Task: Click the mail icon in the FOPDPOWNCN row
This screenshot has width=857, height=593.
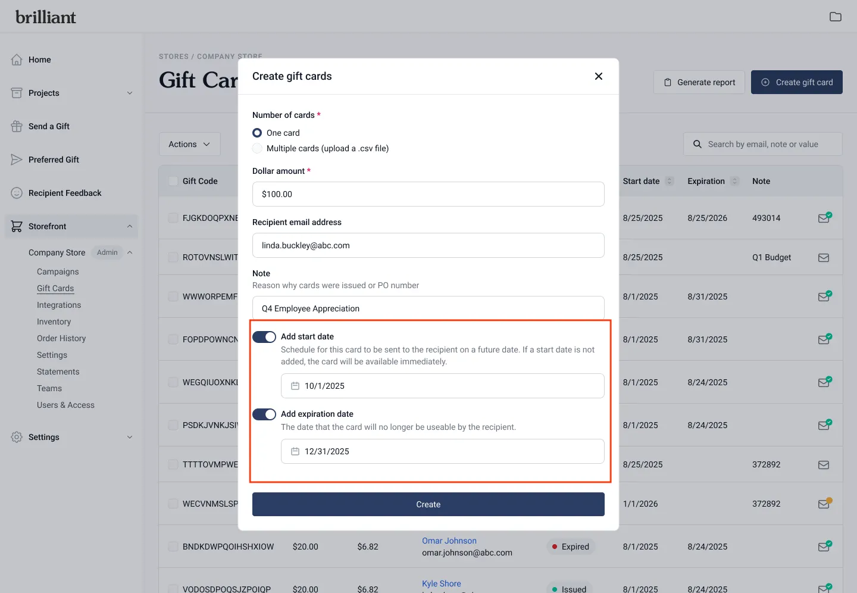Action: pyautogui.click(x=824, y=339)
